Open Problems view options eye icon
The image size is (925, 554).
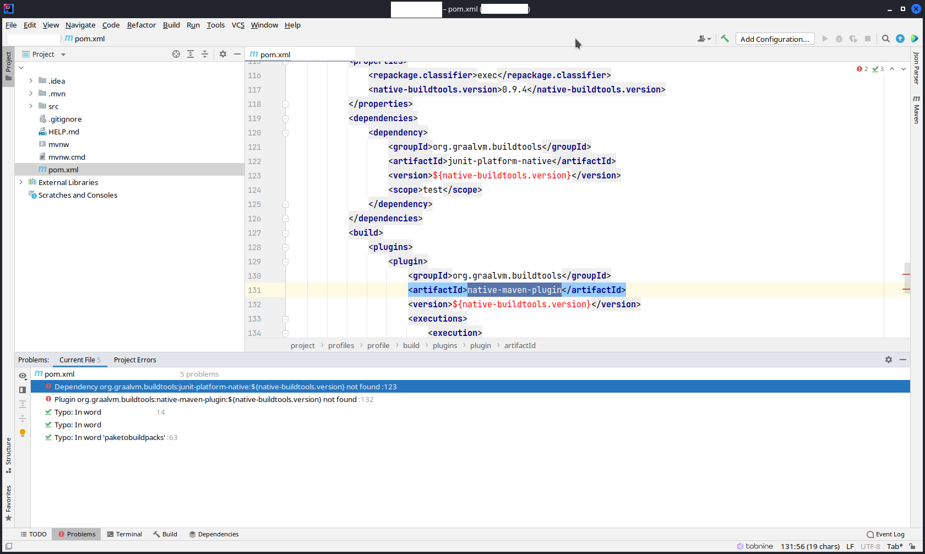coord(23,376)
